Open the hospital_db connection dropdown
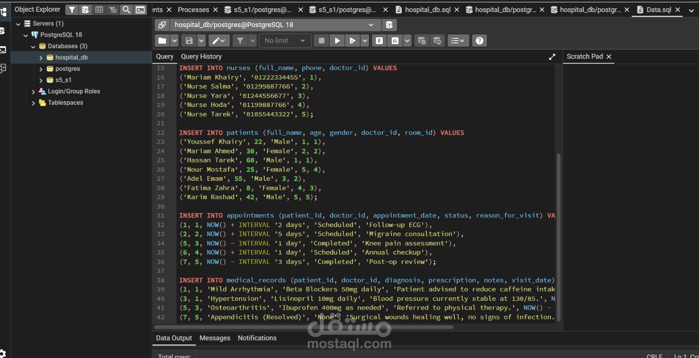699x358 pixels. click(275, 25)
